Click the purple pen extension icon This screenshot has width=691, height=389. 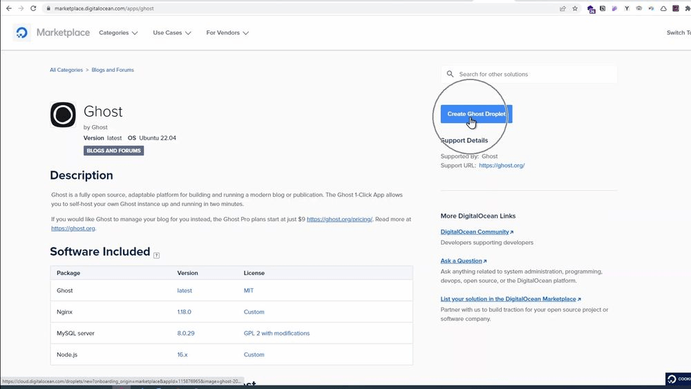point(614,8)
